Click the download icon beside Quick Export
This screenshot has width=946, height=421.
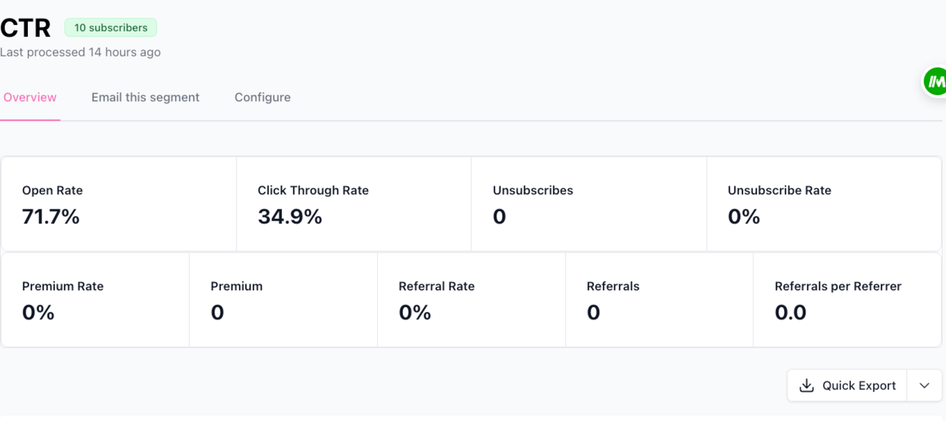pos(806,386)
